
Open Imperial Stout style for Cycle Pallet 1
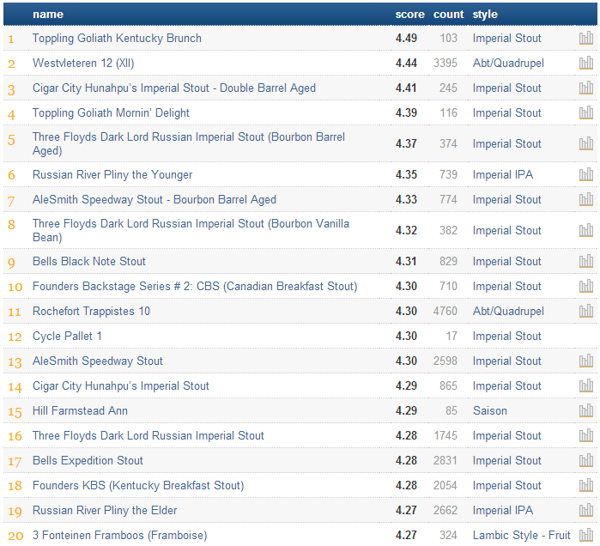507,336
